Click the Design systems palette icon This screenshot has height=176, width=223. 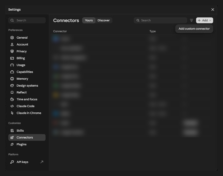pyautogui.click(x=12, y=85)
